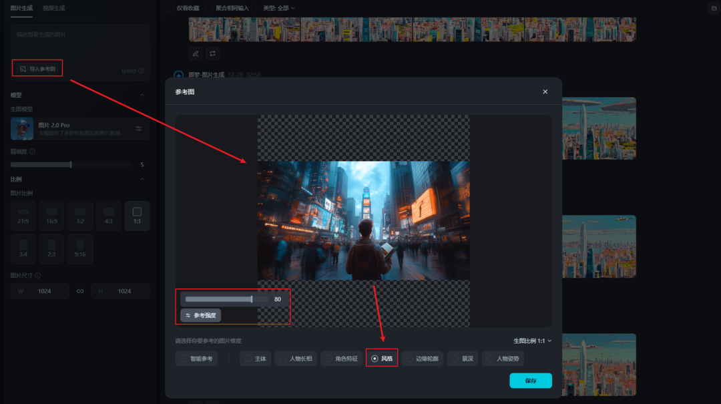Viewport: 721px width, 404px height.
Task: Open model settings via the sliders icon beside 图片 2.0 Pro
Action: (139, 128)
